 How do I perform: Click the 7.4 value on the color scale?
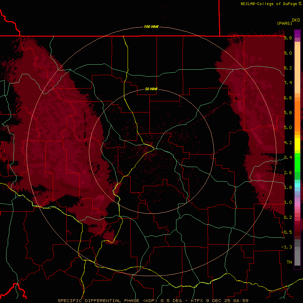288,83
